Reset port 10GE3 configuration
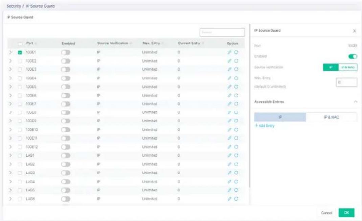362x221 pixels. [236, 69]
